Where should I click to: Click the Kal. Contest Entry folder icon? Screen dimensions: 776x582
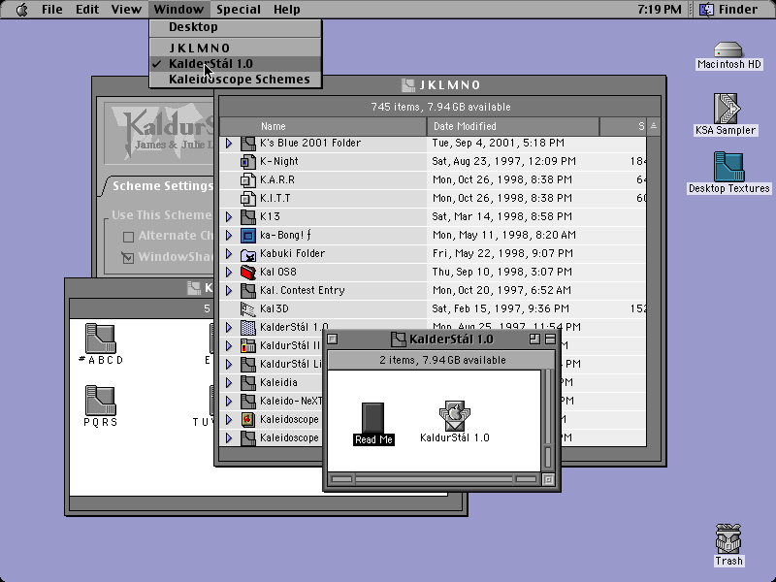point(248,290)
